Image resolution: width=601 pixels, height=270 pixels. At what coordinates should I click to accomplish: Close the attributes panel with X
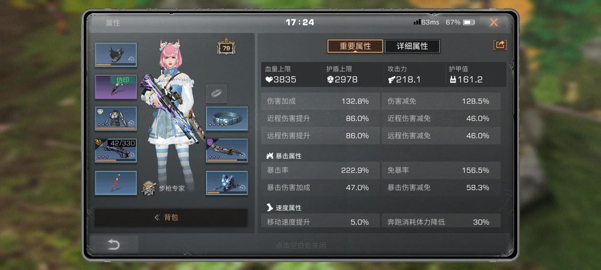(494, 22)
